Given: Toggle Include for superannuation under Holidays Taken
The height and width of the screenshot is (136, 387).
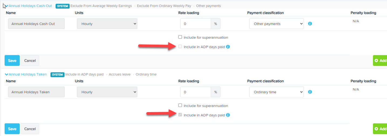Looking at the screenshot, I should click(180, 105).
